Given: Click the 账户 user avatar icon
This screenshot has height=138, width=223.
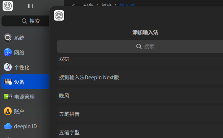Looking at the screenshot, I should [x=8, y=111].
